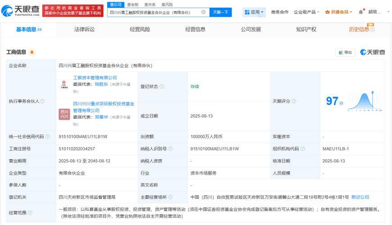Image resolution: width=392 pixels, height=225 pixels.
Task: Open the 应用 apps dropdown
Action: (x=254, y=12)
